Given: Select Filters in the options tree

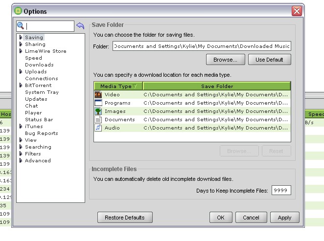Looking at the screenshot, I should 33,153.
